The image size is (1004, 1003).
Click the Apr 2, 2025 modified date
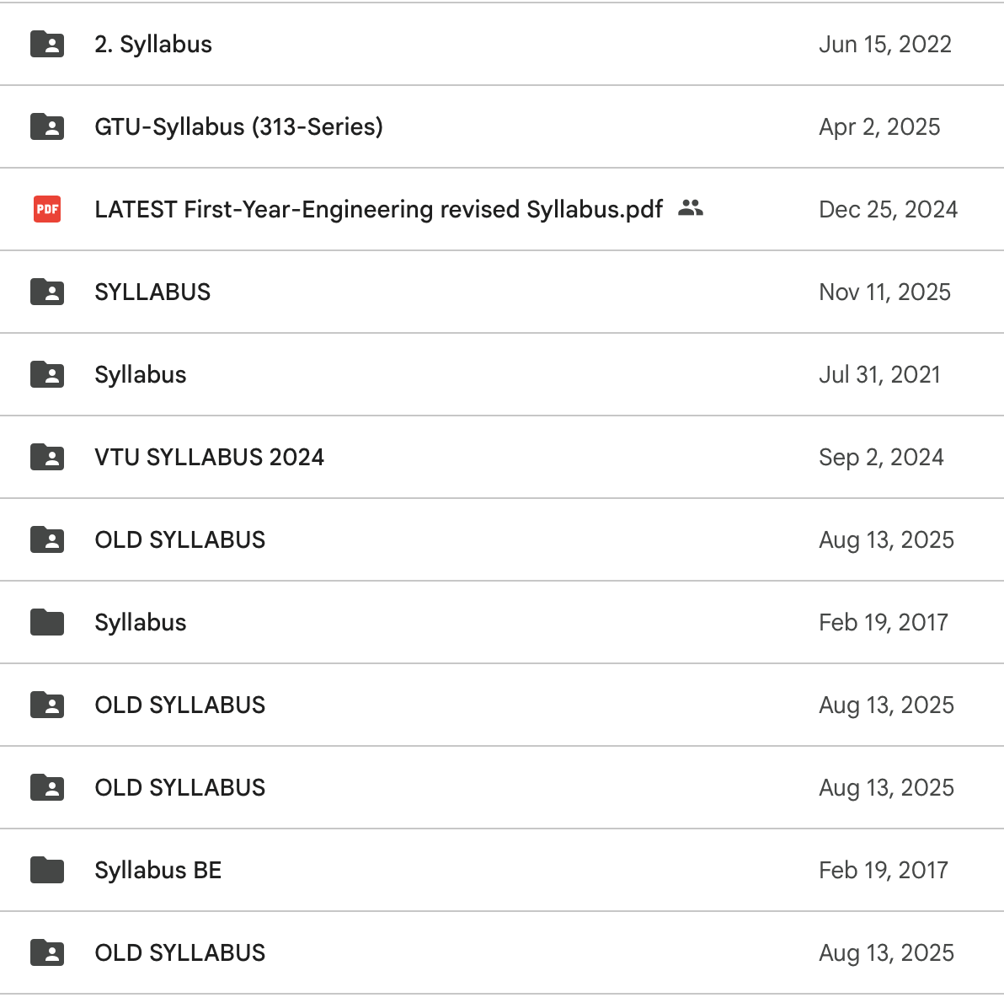pyautogui.click(x=879, y=126)
